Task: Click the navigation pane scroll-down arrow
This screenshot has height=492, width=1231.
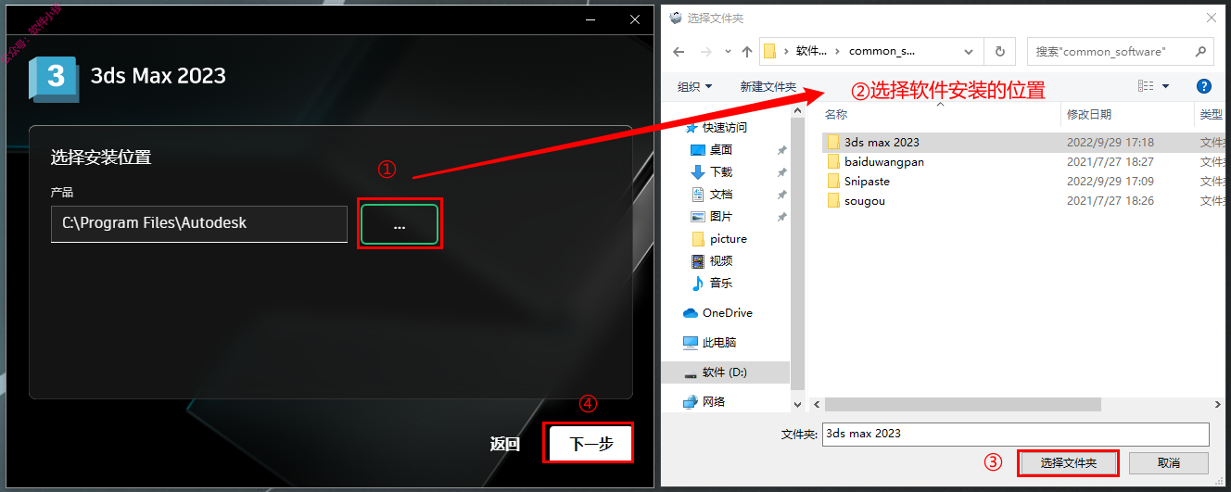Action: (x=798, y=404)
